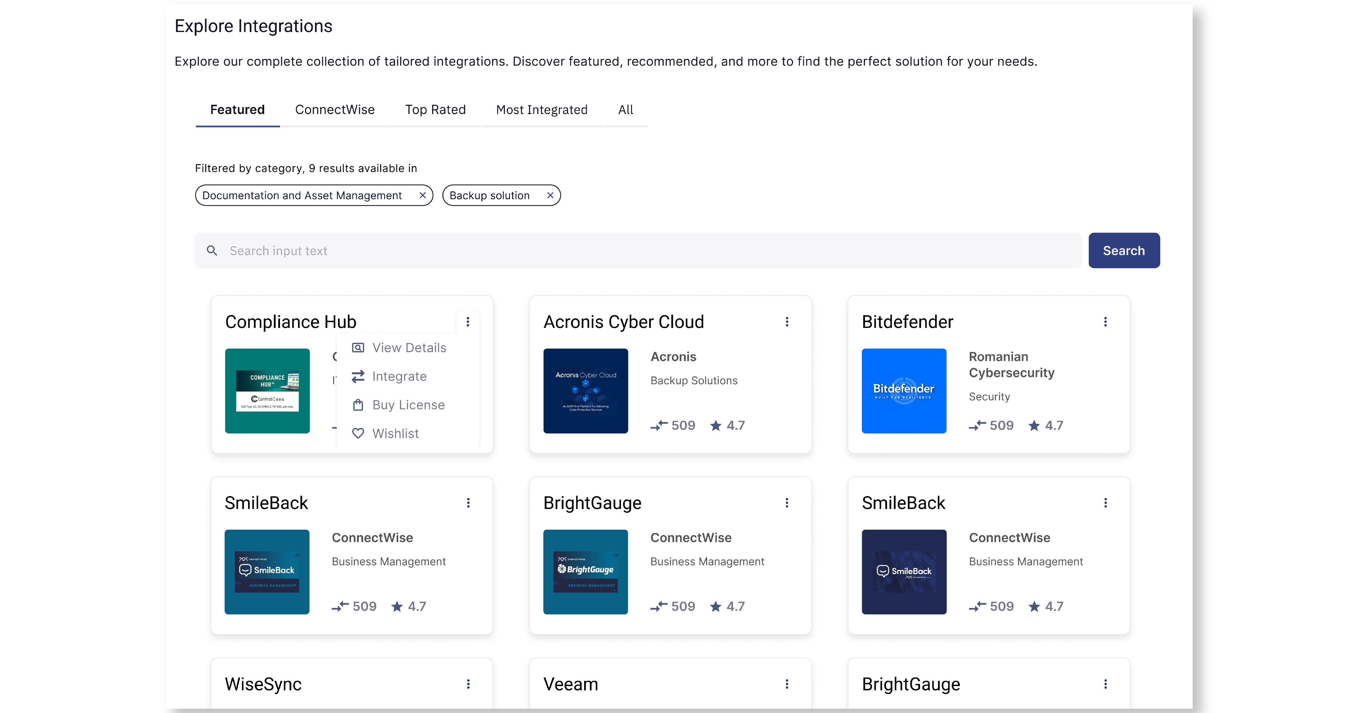Click the Bitdefender card title
Screen dimensions: 1359x713
click(x=907, y=322)
